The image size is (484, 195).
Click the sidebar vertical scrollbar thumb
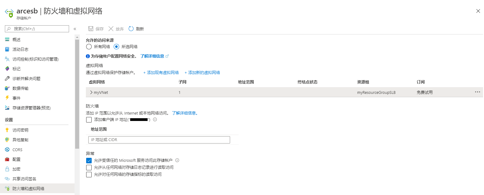point(77,94)
